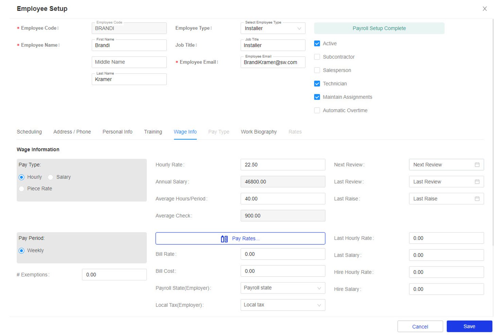Check the Salesperson checkbox
503x335 pixels.
pos(317,70)
